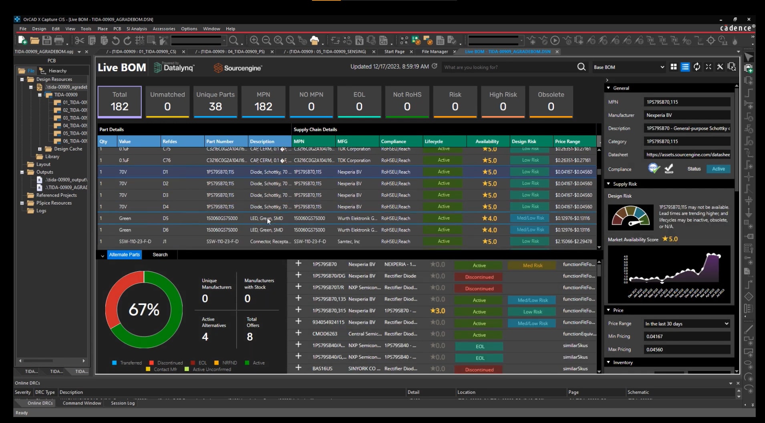The height and width of the screenshot is (423, 765).
Task: Select the Total 182 tile
Action: click(119, 102)
